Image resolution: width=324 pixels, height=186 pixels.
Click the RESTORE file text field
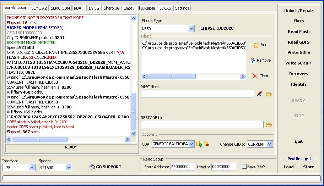point(202,125)
